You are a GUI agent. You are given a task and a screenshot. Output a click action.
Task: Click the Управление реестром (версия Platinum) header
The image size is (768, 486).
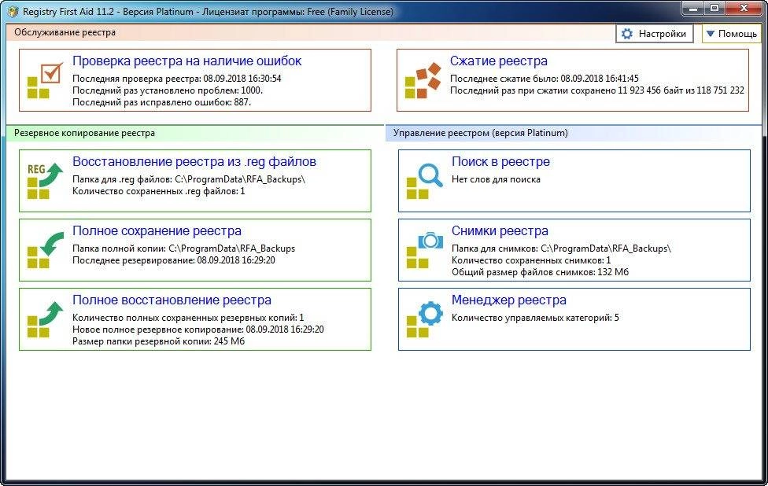(x=481, y=133)
